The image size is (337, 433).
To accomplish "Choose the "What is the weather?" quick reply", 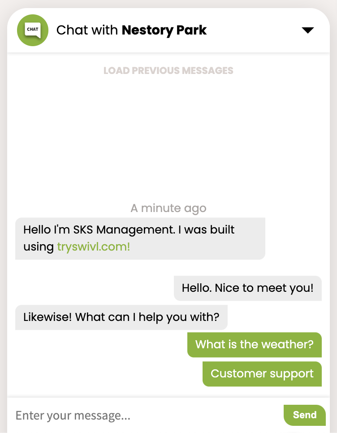I will [x=255, y=345].
